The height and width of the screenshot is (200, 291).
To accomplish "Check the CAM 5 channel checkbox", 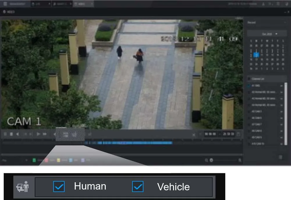I will coord(249,111).
